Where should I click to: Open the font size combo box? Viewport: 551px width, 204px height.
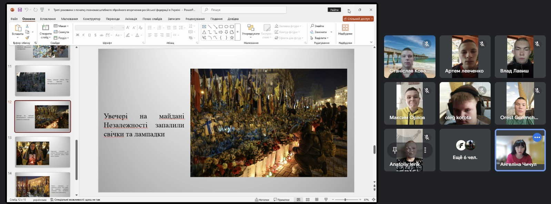click(119, 27)
